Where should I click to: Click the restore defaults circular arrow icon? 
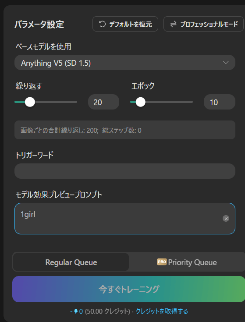click(102, 24)
